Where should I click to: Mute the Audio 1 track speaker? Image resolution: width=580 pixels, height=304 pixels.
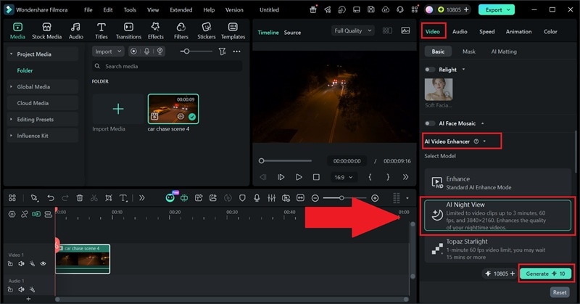tap(21, 289)
